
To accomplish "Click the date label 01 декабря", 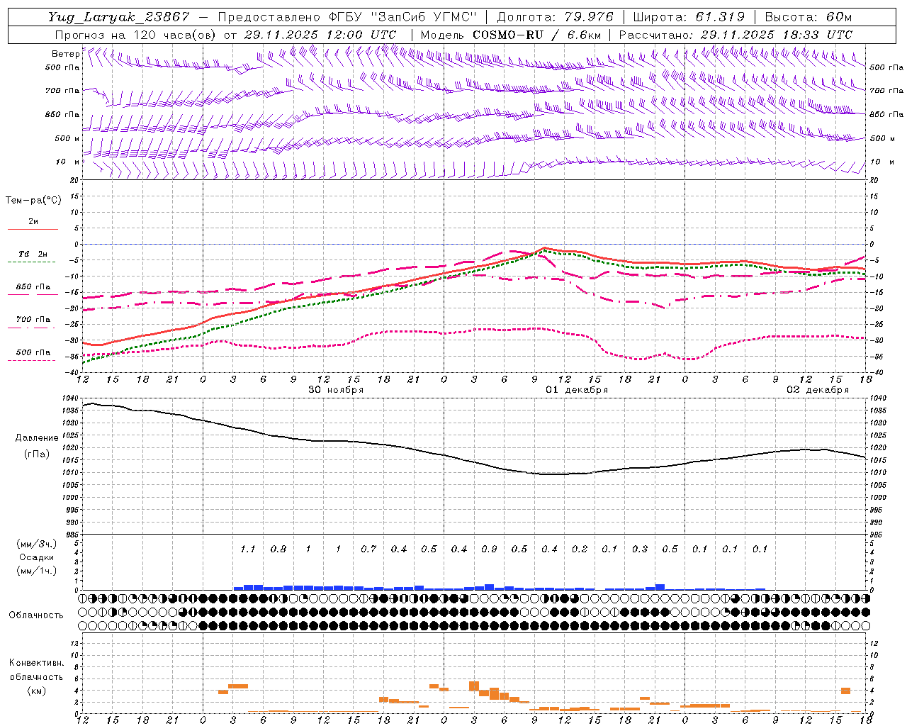I will pyautogui.click(x=577, y=390).
